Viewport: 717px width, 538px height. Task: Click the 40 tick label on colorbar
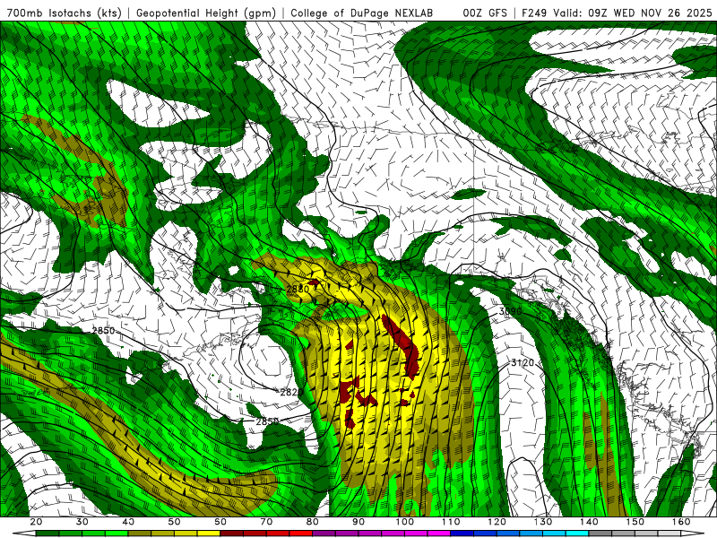click(x=128, y=522)
